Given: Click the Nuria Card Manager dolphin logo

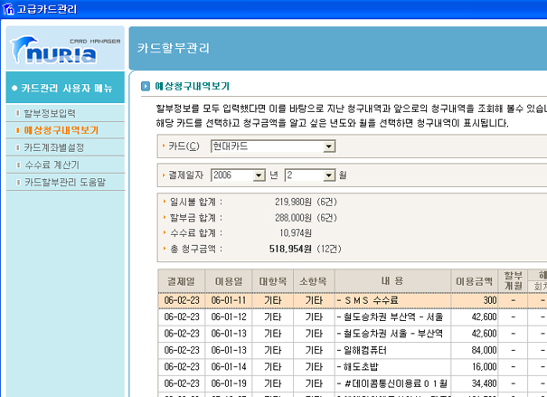Looking at the screenshot, I should [64, 51].
